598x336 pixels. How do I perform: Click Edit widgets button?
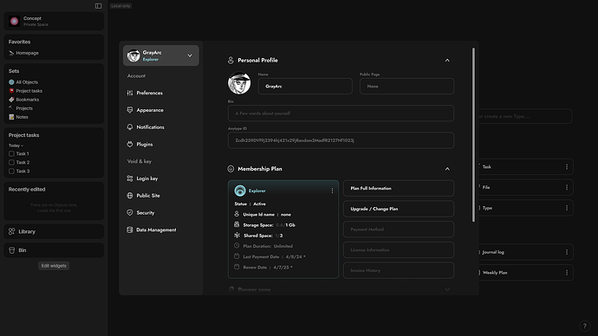click(54, 266)
